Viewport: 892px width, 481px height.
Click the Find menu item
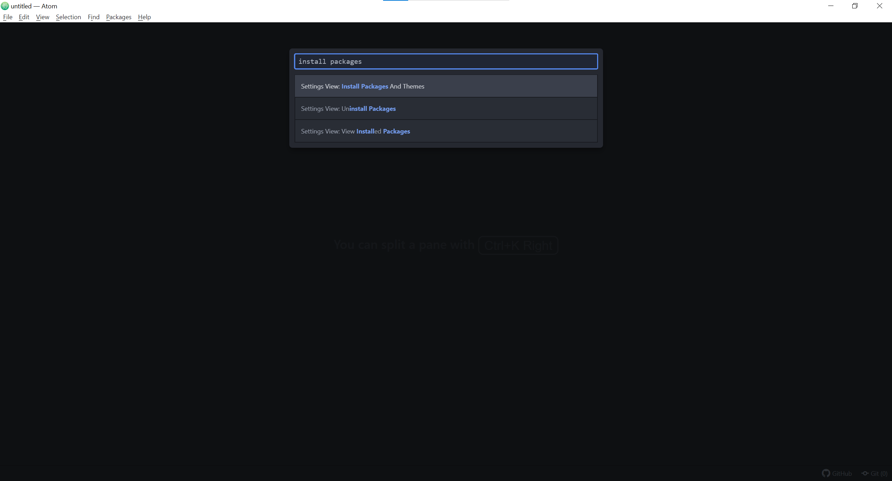93,17
